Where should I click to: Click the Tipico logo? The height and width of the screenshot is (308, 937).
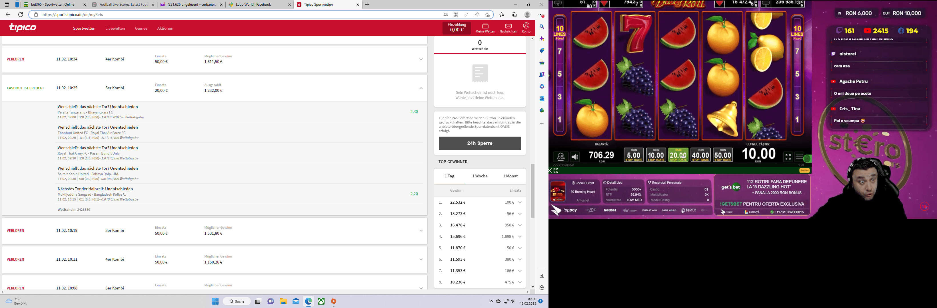[23, 28]
